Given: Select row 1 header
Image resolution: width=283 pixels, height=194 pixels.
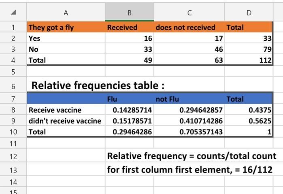Looking at the screenshot, I should coord(13,28).
